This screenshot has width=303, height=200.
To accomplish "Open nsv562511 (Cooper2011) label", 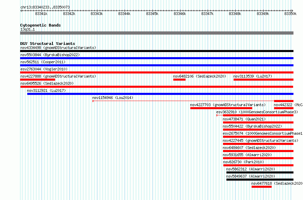I will 43,62.
